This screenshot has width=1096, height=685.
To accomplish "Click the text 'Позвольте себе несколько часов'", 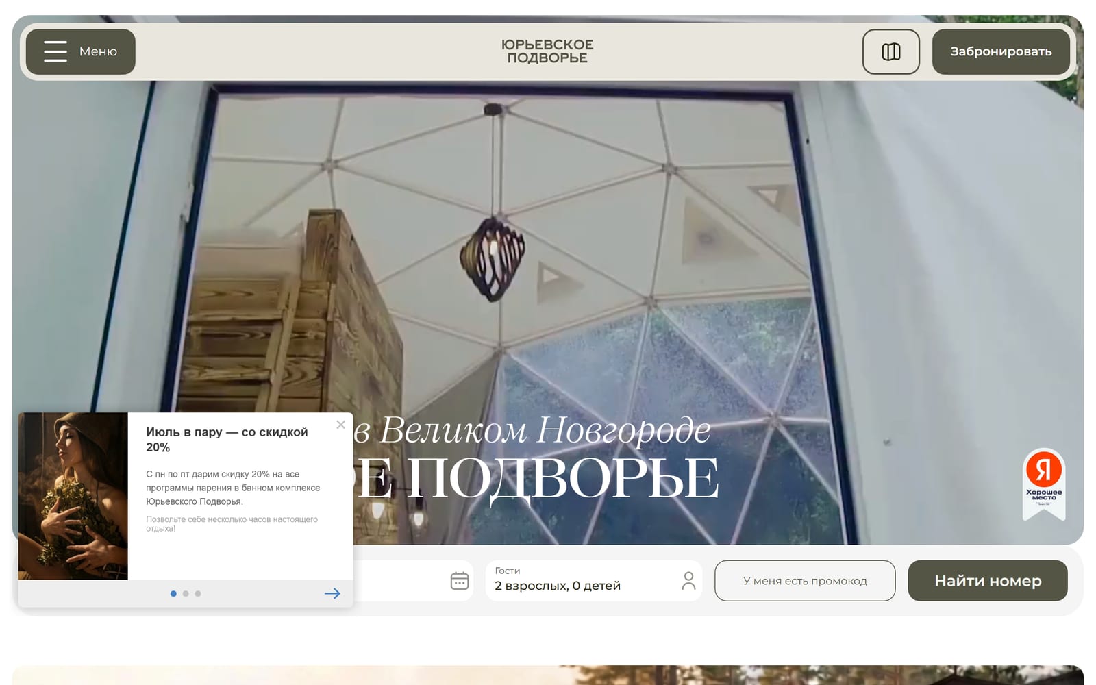I will click(x=232, y=524).
